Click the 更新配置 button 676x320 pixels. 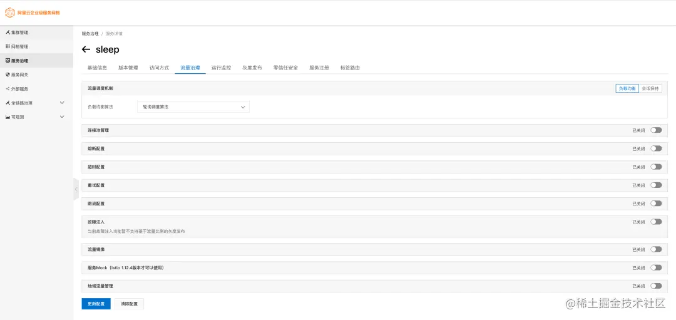coord(96,304)
